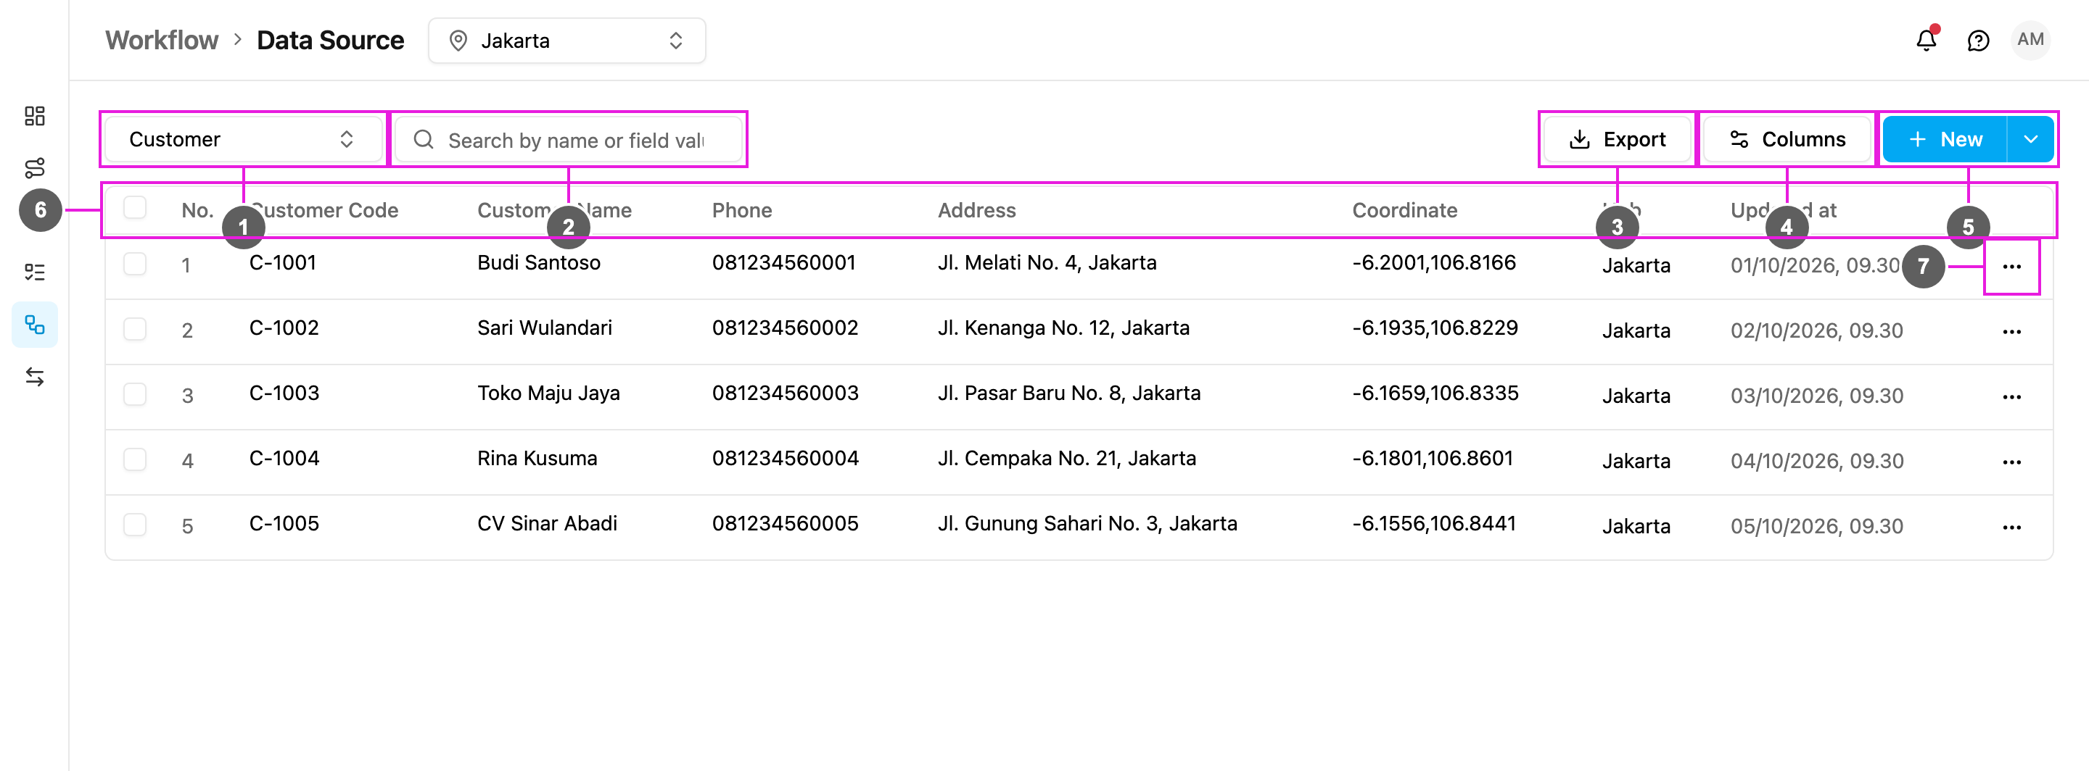Select the name Sari Wulandari
Screen dimensions: 2089x771
pos(544,328)
